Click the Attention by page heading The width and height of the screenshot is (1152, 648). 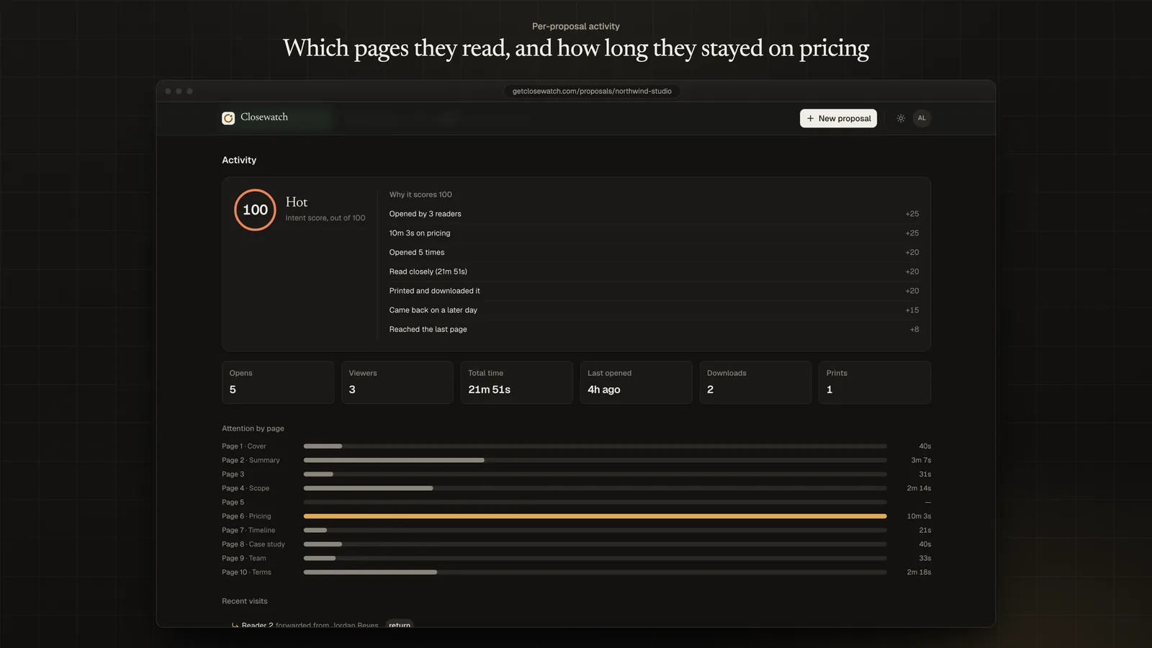pyautogui.click(x=253, y=428)
